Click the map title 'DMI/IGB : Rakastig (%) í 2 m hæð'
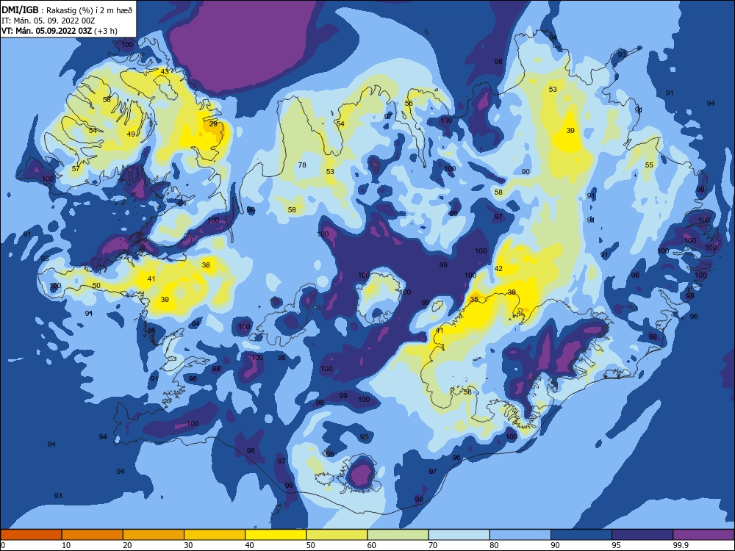This screenshot has width=735, height=551. pyautogui.click(x=68, y=11)
